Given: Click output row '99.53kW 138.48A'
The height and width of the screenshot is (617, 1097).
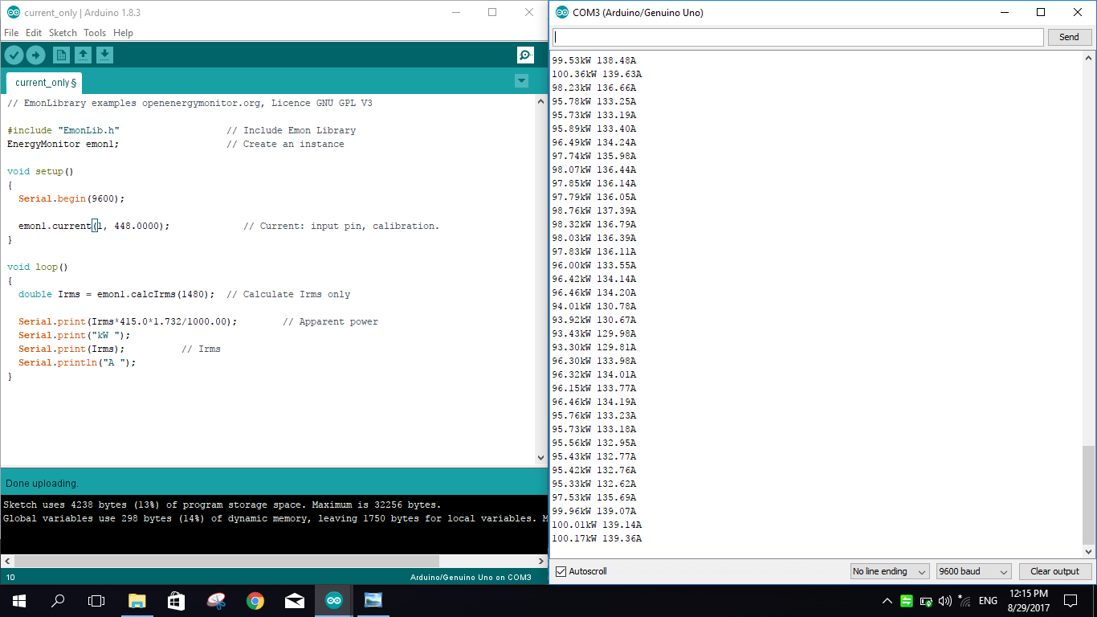Looking at the screenshot, I should click(594, 60).
